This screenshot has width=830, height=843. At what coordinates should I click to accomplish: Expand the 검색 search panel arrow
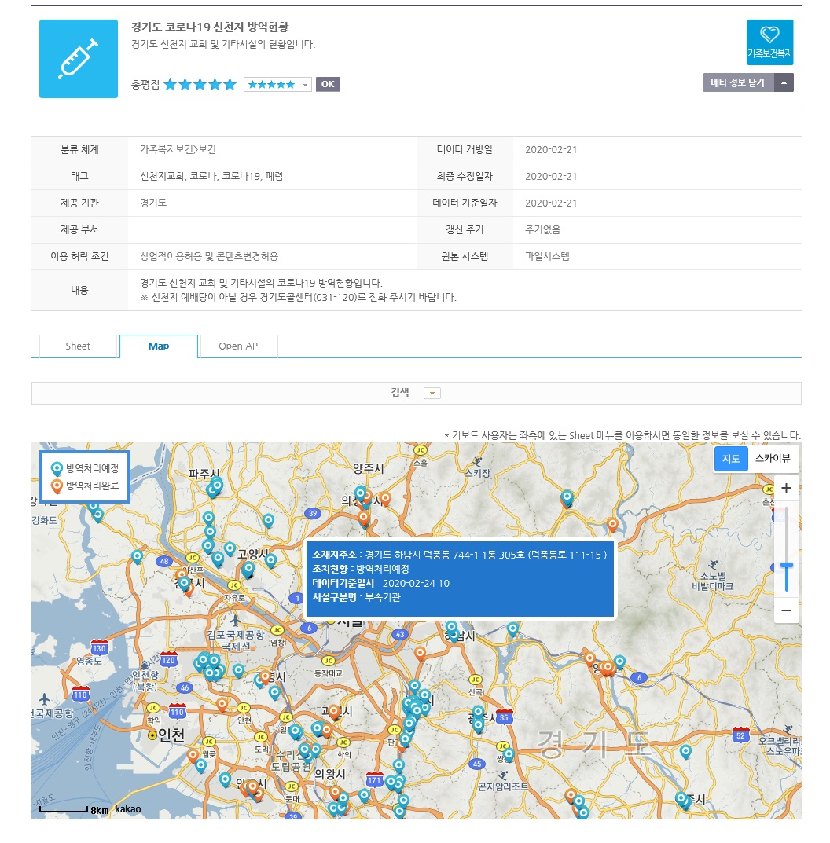[x=432, y=393]
